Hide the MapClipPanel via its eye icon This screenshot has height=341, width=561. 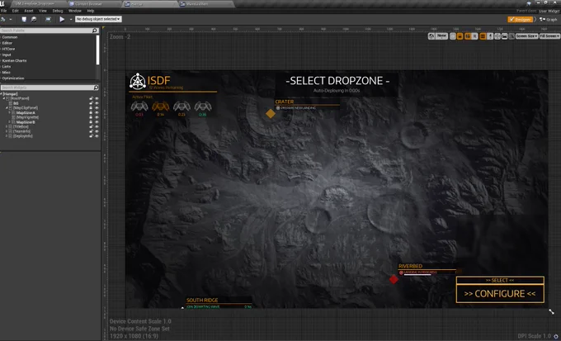97,108
